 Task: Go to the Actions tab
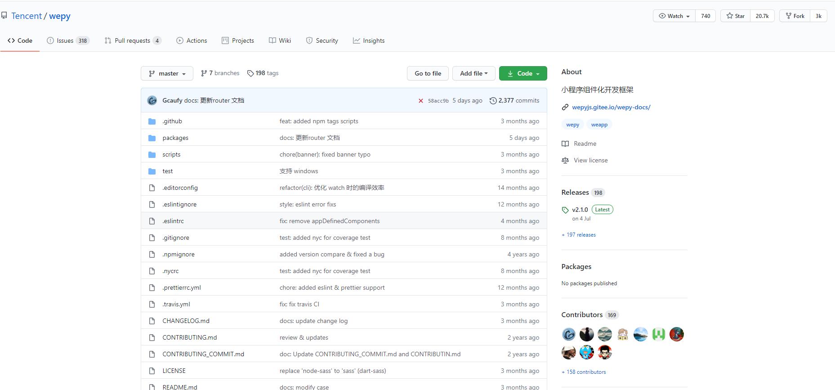pyautogui.click(x=192, y=40)
